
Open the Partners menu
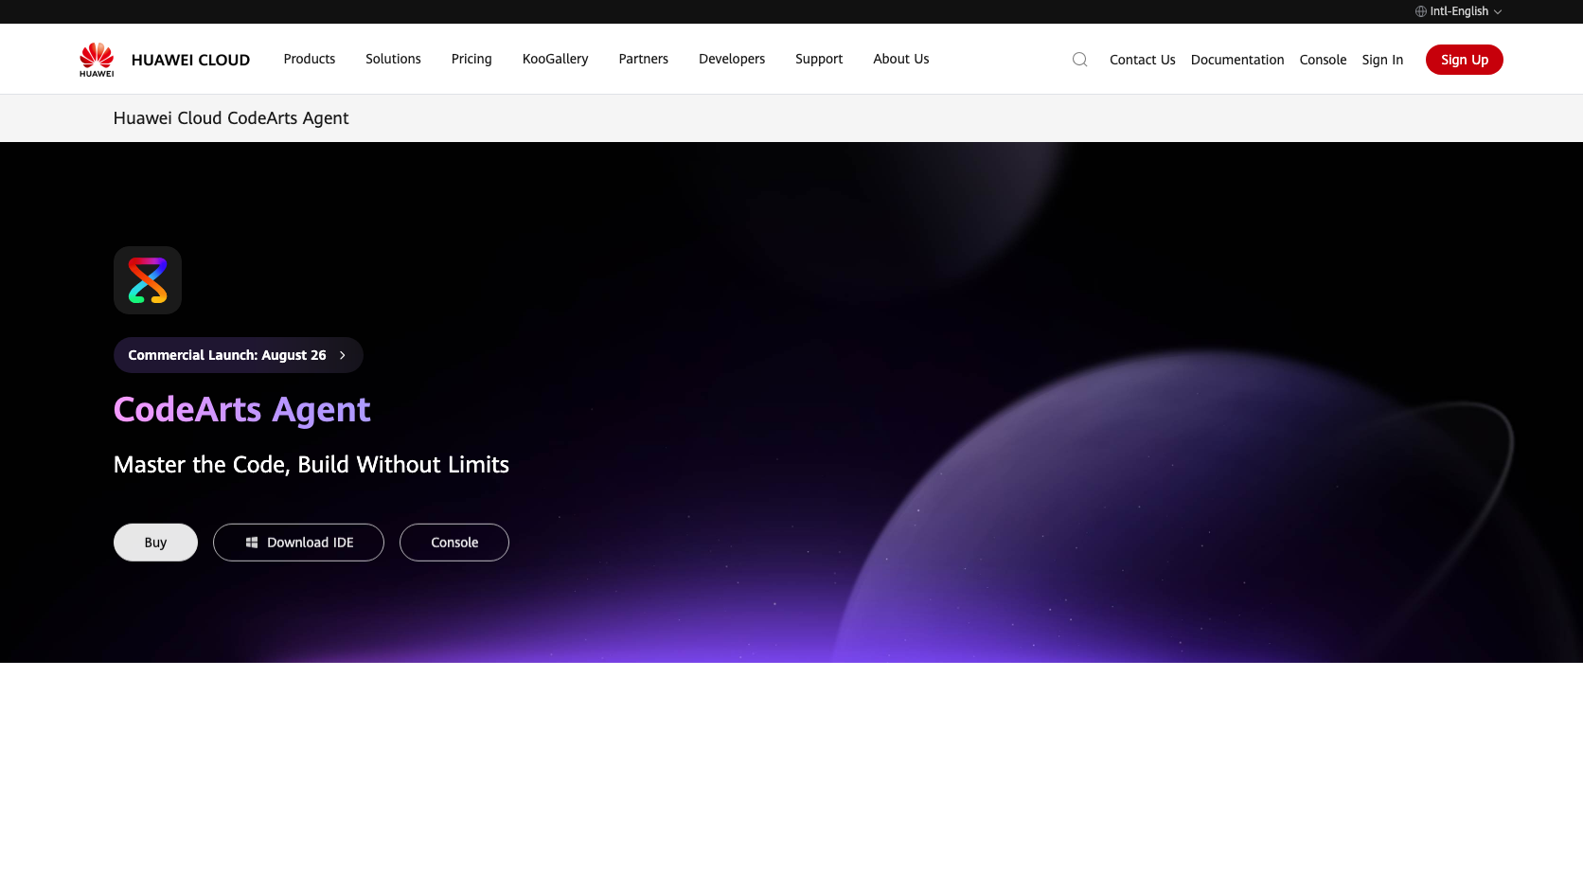coord(644,59)
